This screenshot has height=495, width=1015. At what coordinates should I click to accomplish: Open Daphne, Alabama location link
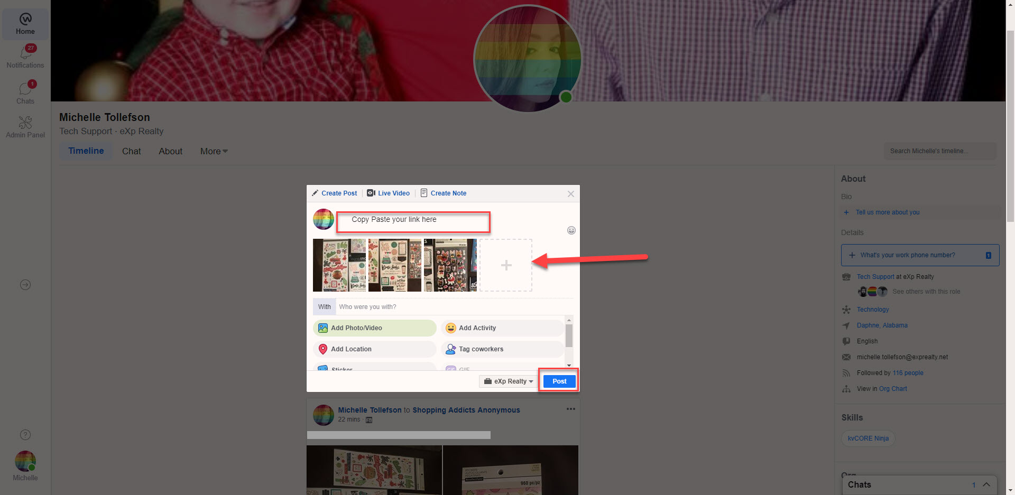(882, 325)
